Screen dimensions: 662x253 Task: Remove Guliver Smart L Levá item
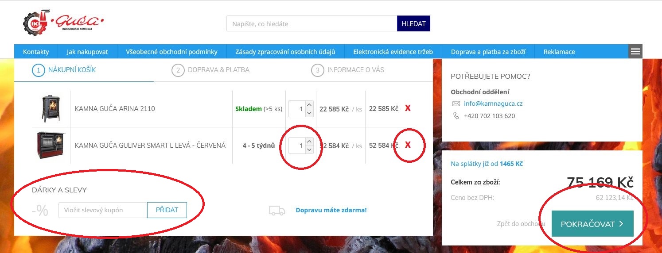408,145
